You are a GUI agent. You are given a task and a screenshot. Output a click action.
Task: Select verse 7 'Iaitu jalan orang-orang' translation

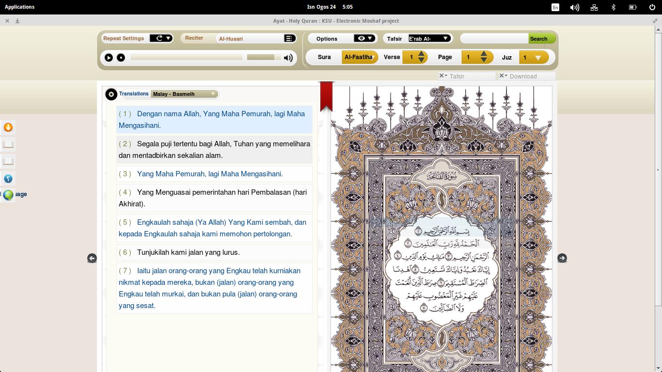(x=214, y=288)
